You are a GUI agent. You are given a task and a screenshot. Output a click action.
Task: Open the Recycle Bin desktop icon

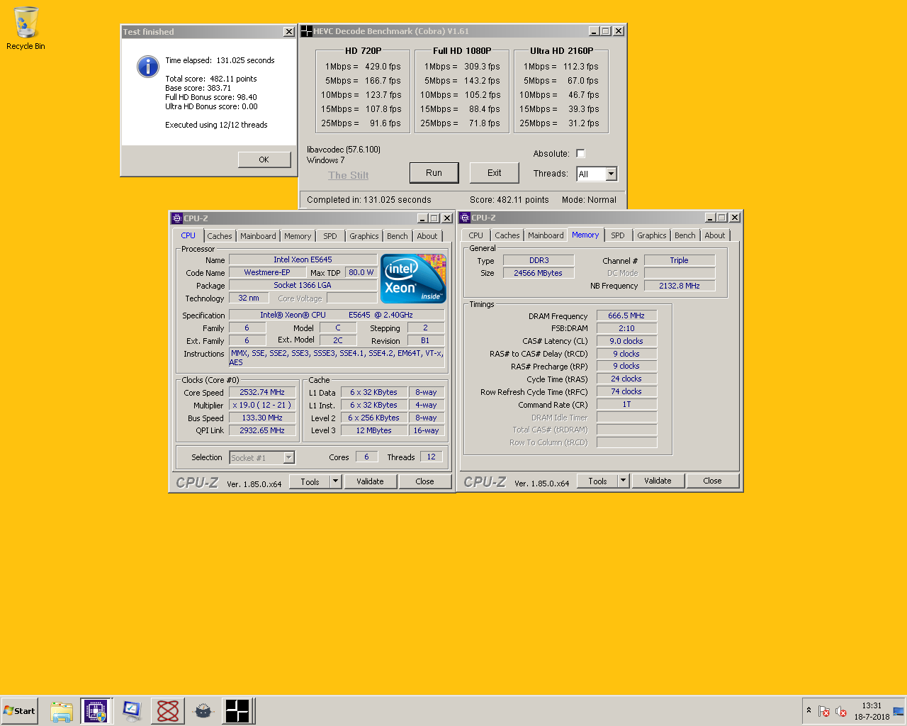pyautogui.click(x=26, y=28)
